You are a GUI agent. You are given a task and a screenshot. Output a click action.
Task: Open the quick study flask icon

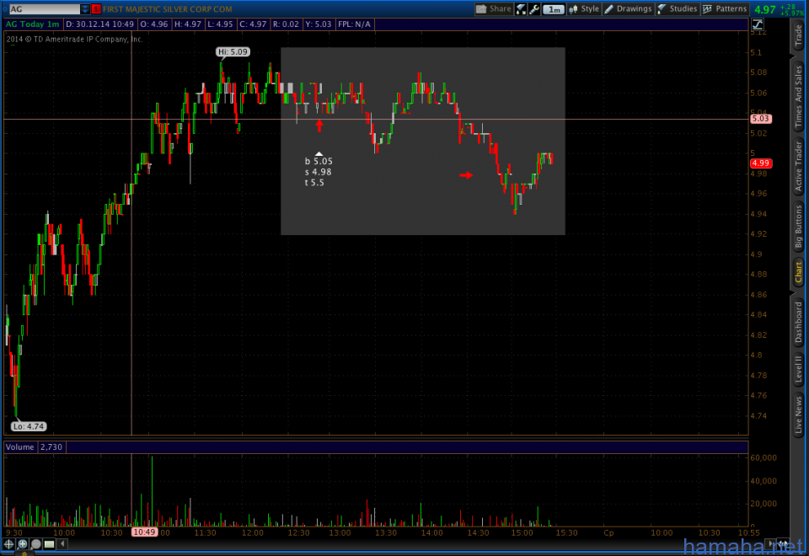click(521, 8)
